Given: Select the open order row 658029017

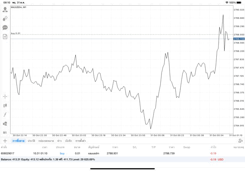Looking at the screenshot, I should click(x=115, y=153).
